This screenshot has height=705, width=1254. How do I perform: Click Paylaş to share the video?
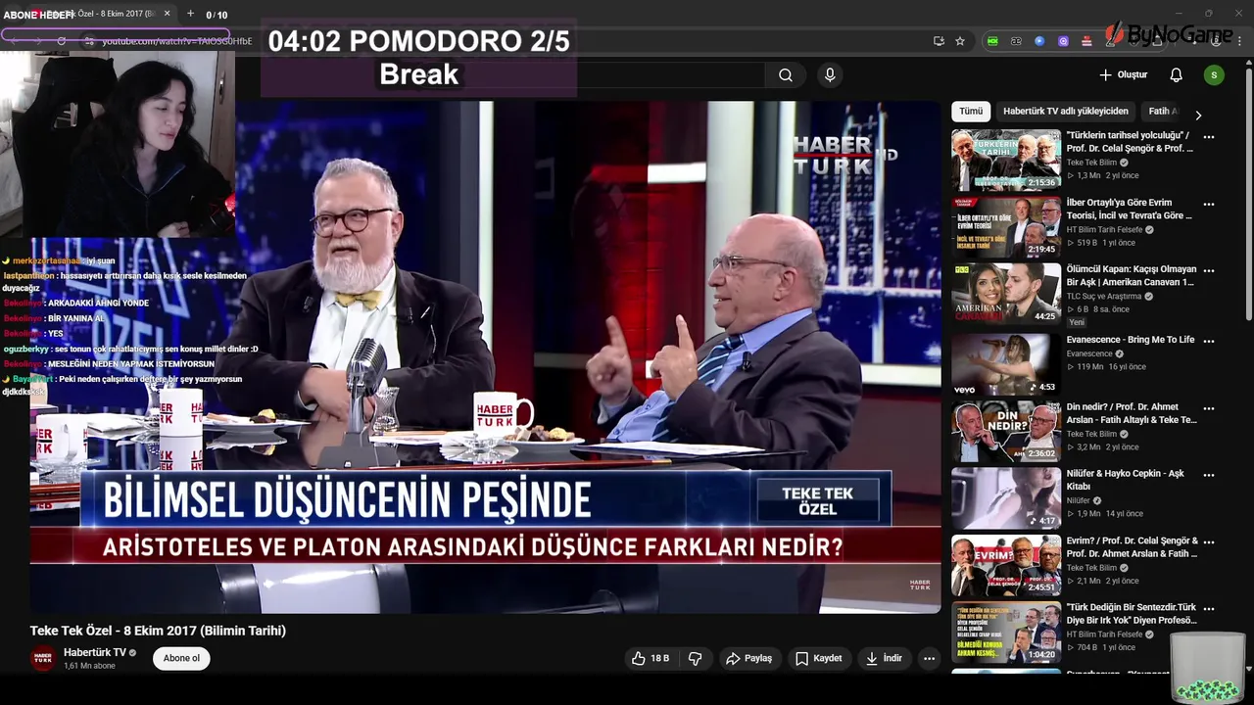coord(748,659)
